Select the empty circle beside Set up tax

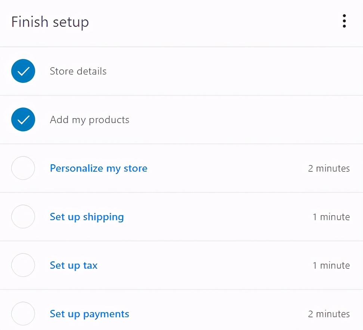point(23,265)
